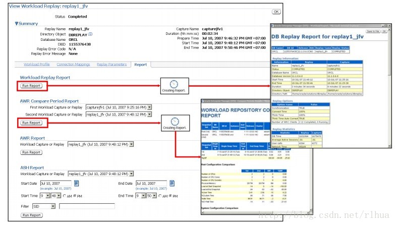Viewport: 395px width, 225px height.
Task: Open the First Workload Capture or Replay dropdown
Action: 149,107
